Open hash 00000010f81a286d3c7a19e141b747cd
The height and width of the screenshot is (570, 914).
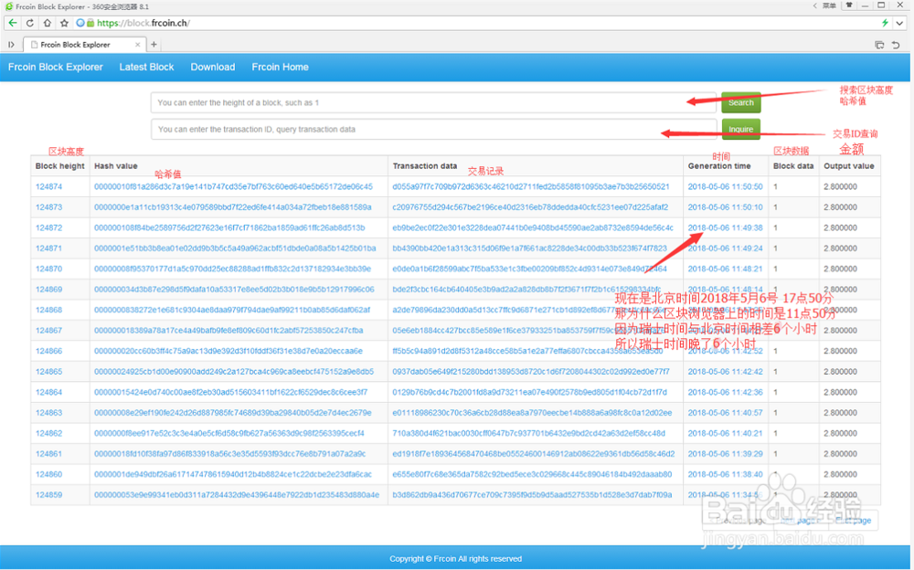point(233,186)
